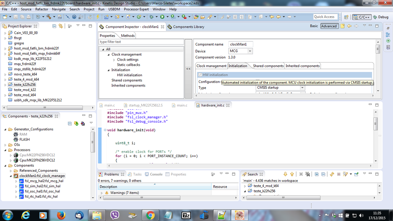This screenshot has height=221, width=393.
Task: Expand Warnings (7 items) in Problems
Action: point(101,193)
